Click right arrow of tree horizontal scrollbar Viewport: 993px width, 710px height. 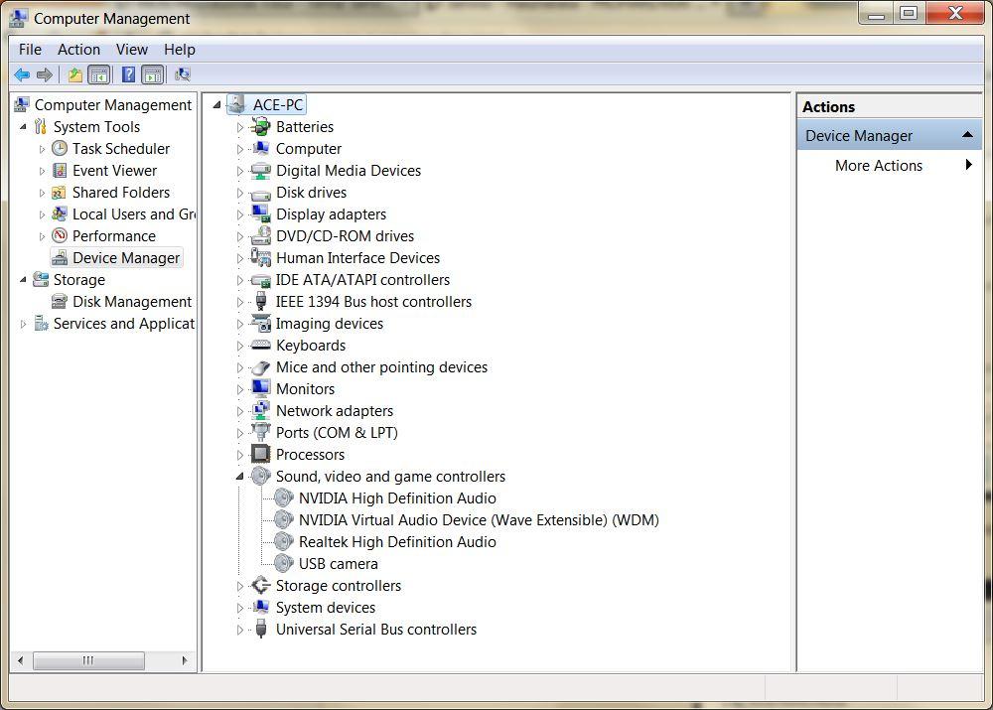pos(185,660)
